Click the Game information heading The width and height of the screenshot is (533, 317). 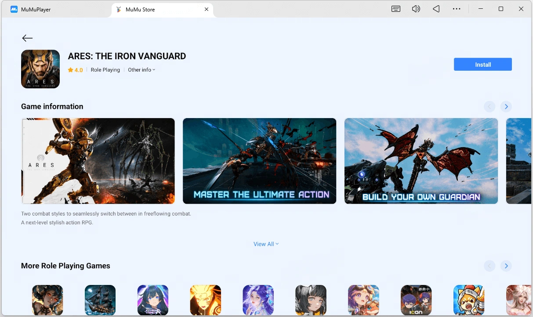tap(52, 107)
